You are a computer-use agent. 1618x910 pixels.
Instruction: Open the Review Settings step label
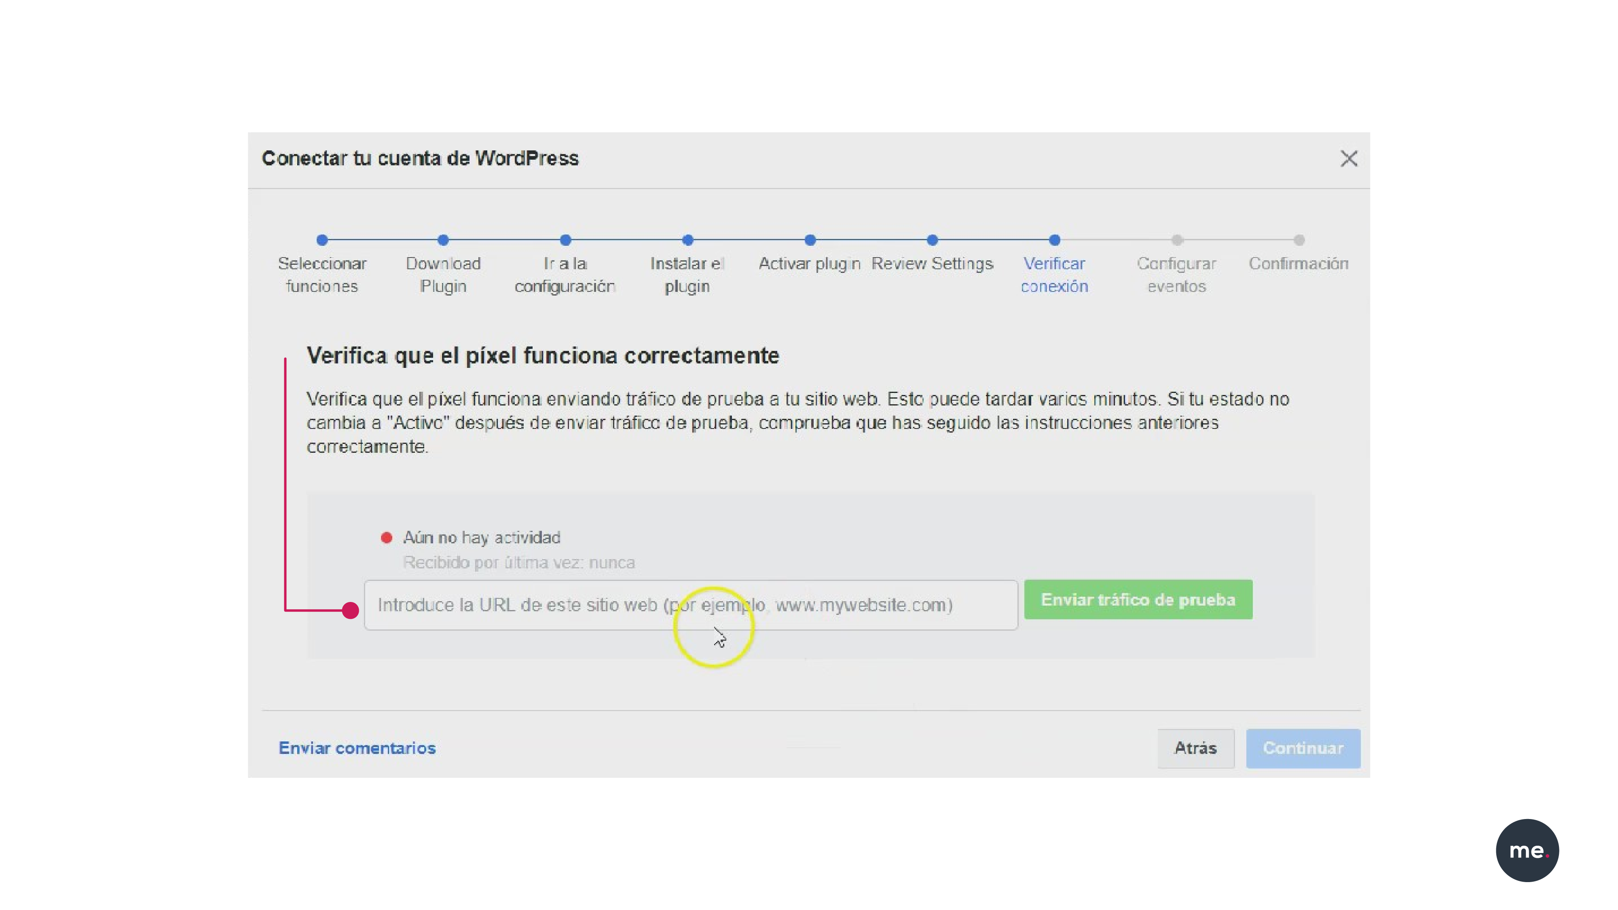(932, 264)
